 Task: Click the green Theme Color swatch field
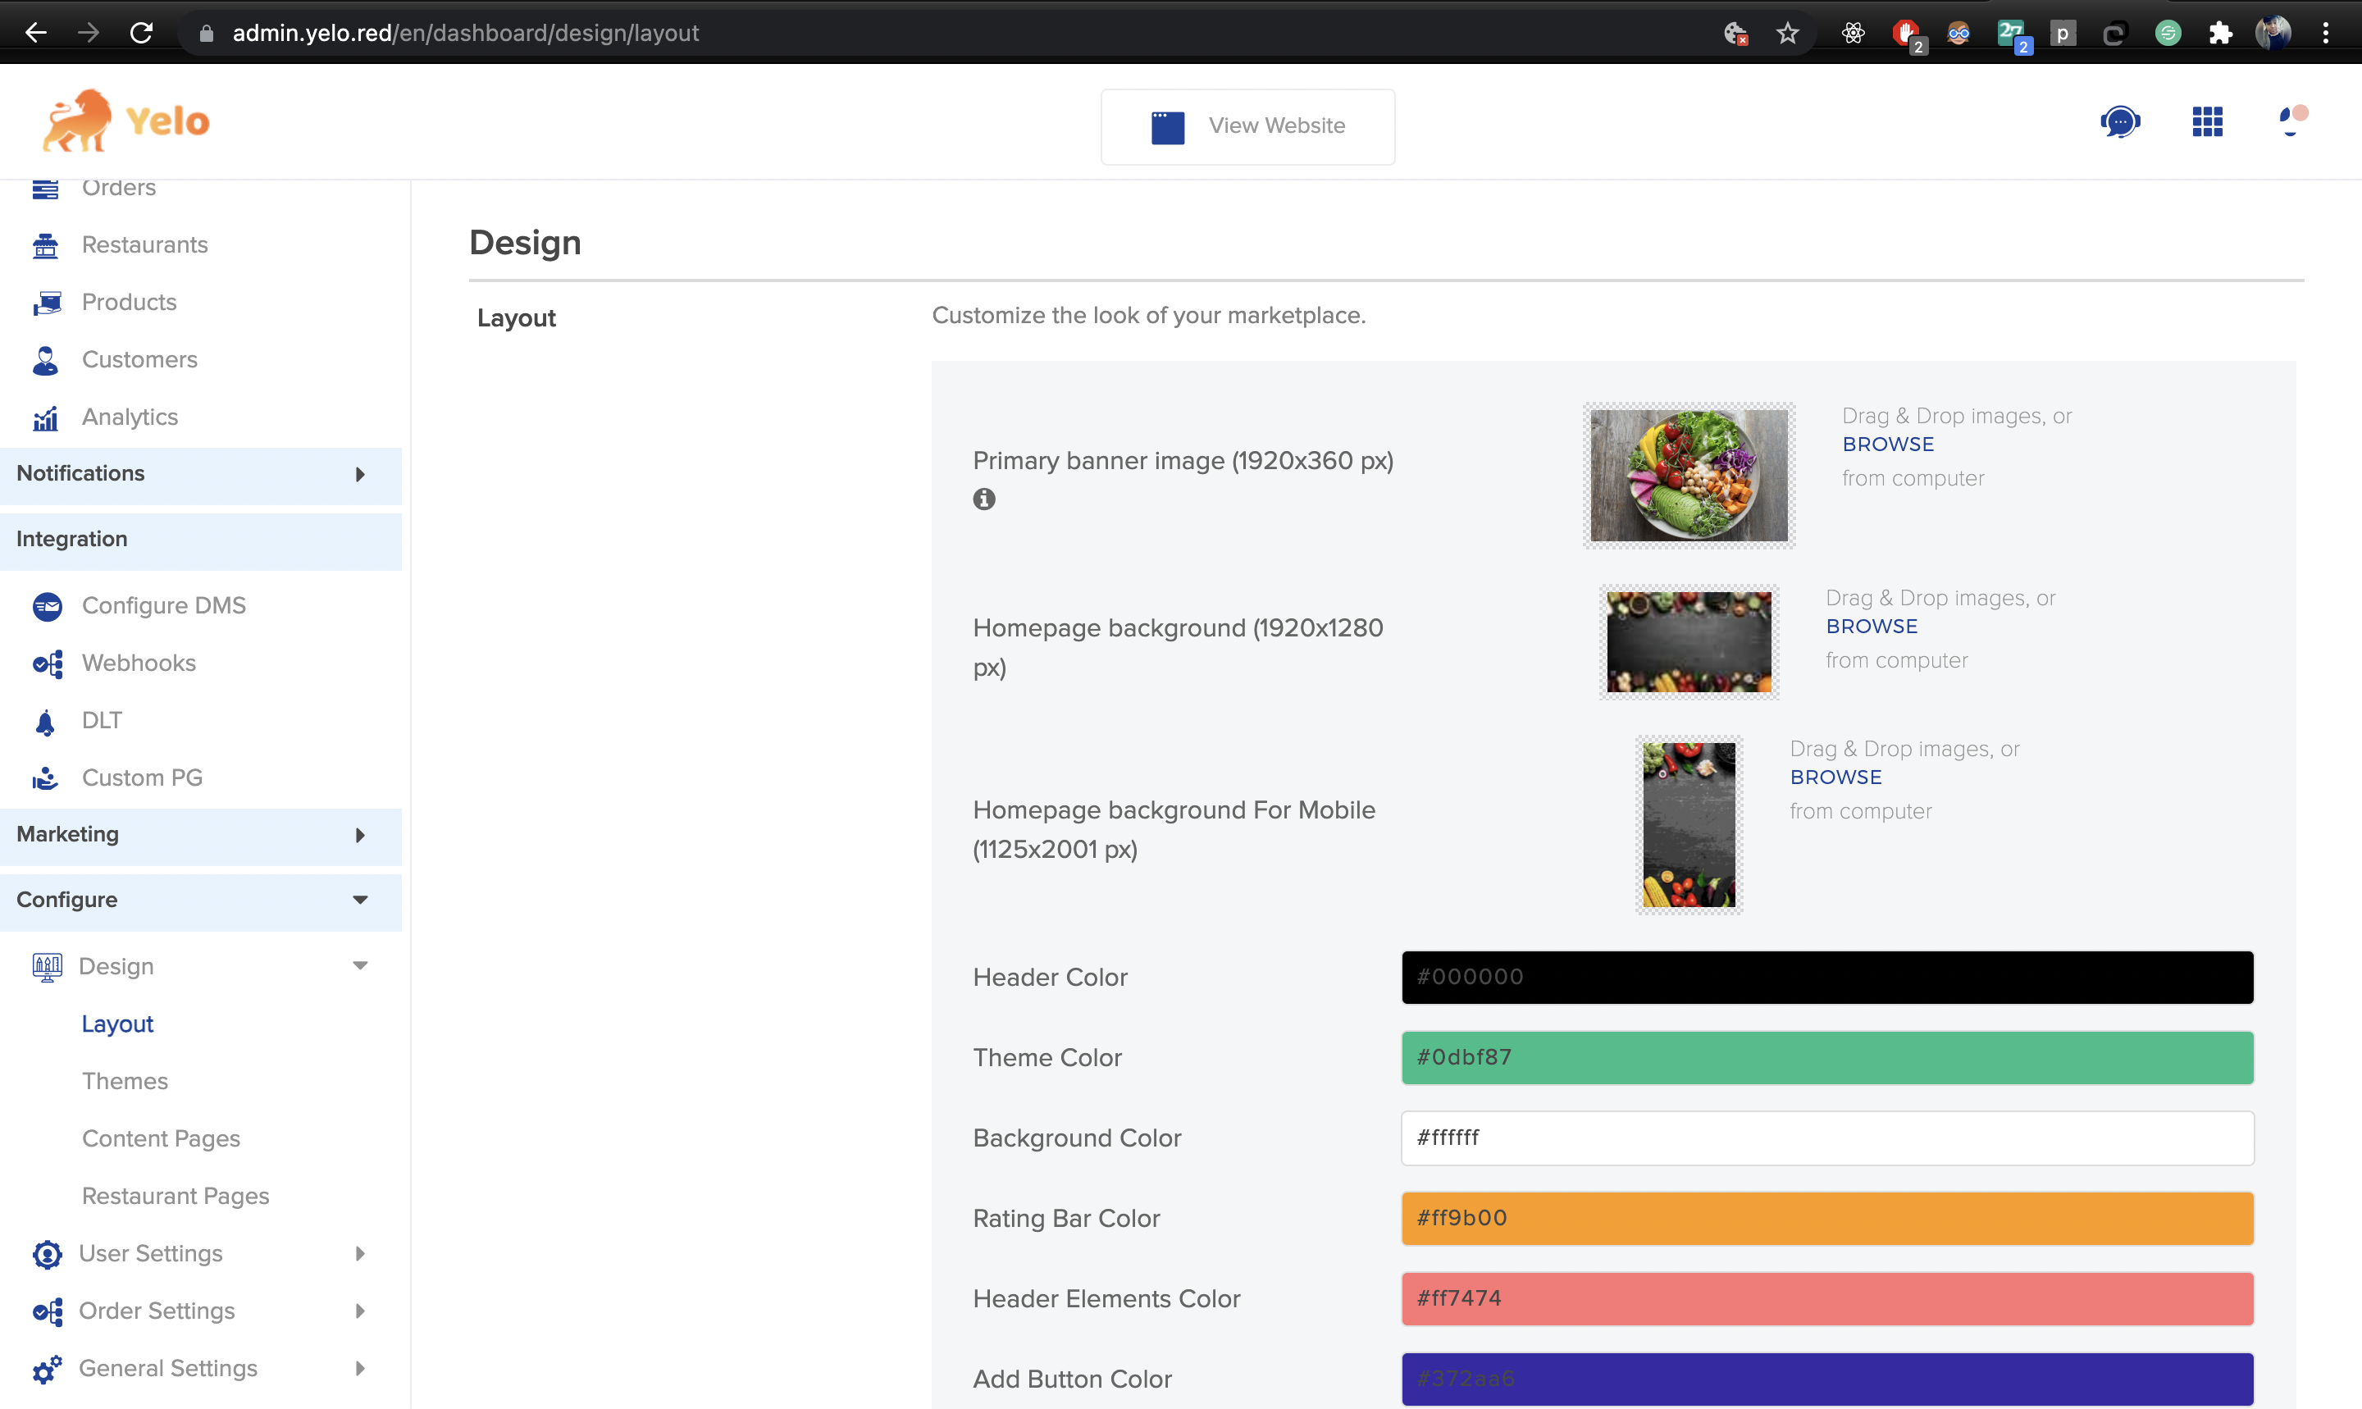click(x=1826, y=1056)
